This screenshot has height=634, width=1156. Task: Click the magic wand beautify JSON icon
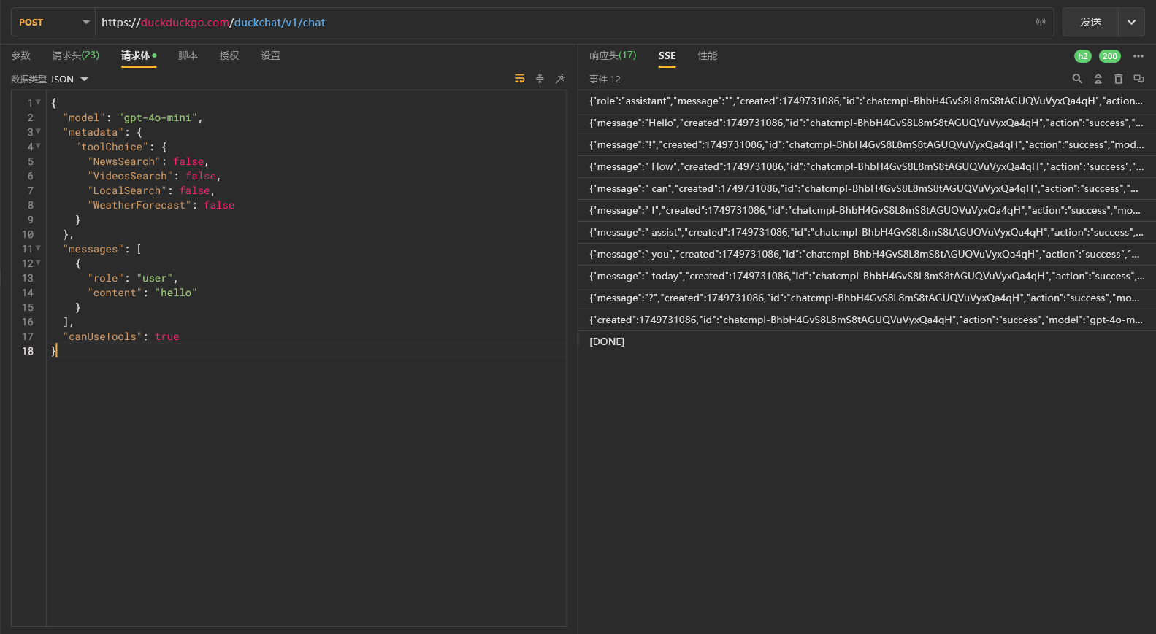pos(560,79)
